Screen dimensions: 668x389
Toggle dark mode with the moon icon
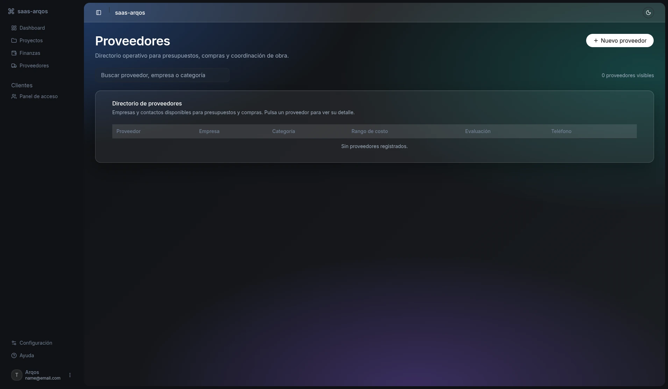648,13
